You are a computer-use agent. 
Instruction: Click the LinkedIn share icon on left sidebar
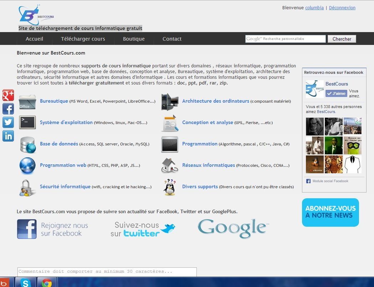[x=8, y=135]
